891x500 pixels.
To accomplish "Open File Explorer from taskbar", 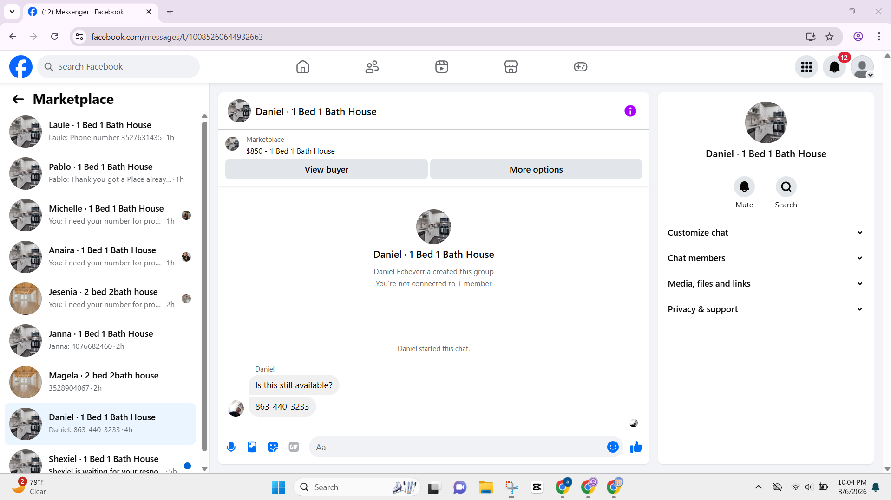I will (485, 487).
